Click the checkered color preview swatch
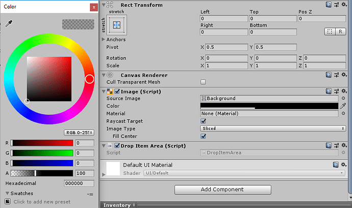This screenshot has height=208, width=352. point(78,24)
